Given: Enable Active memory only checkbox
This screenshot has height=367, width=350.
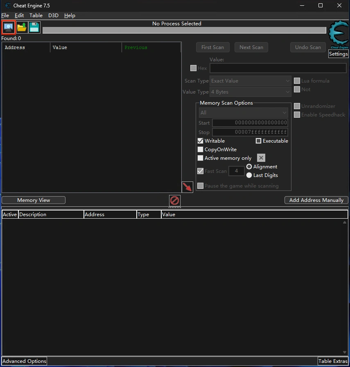Looking at the screenshot, I should click(x=201, y=158).
